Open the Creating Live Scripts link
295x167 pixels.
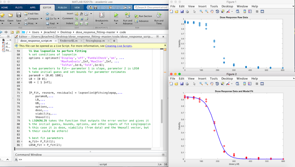click(118, 46)
